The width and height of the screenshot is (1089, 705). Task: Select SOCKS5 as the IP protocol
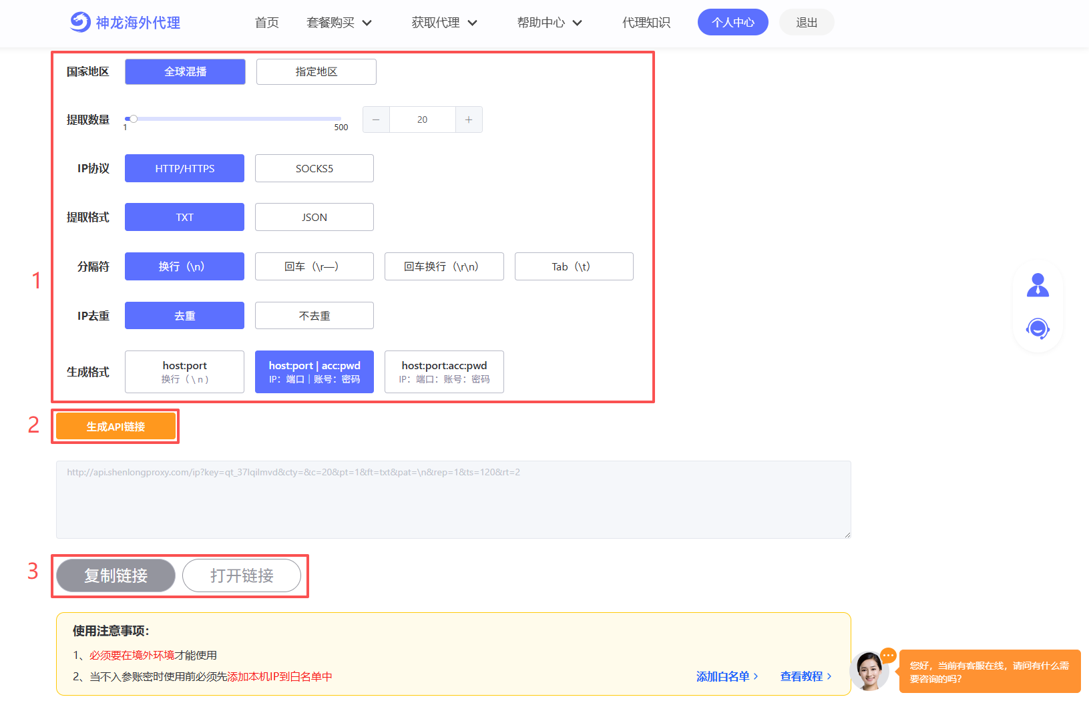(314, 168)
